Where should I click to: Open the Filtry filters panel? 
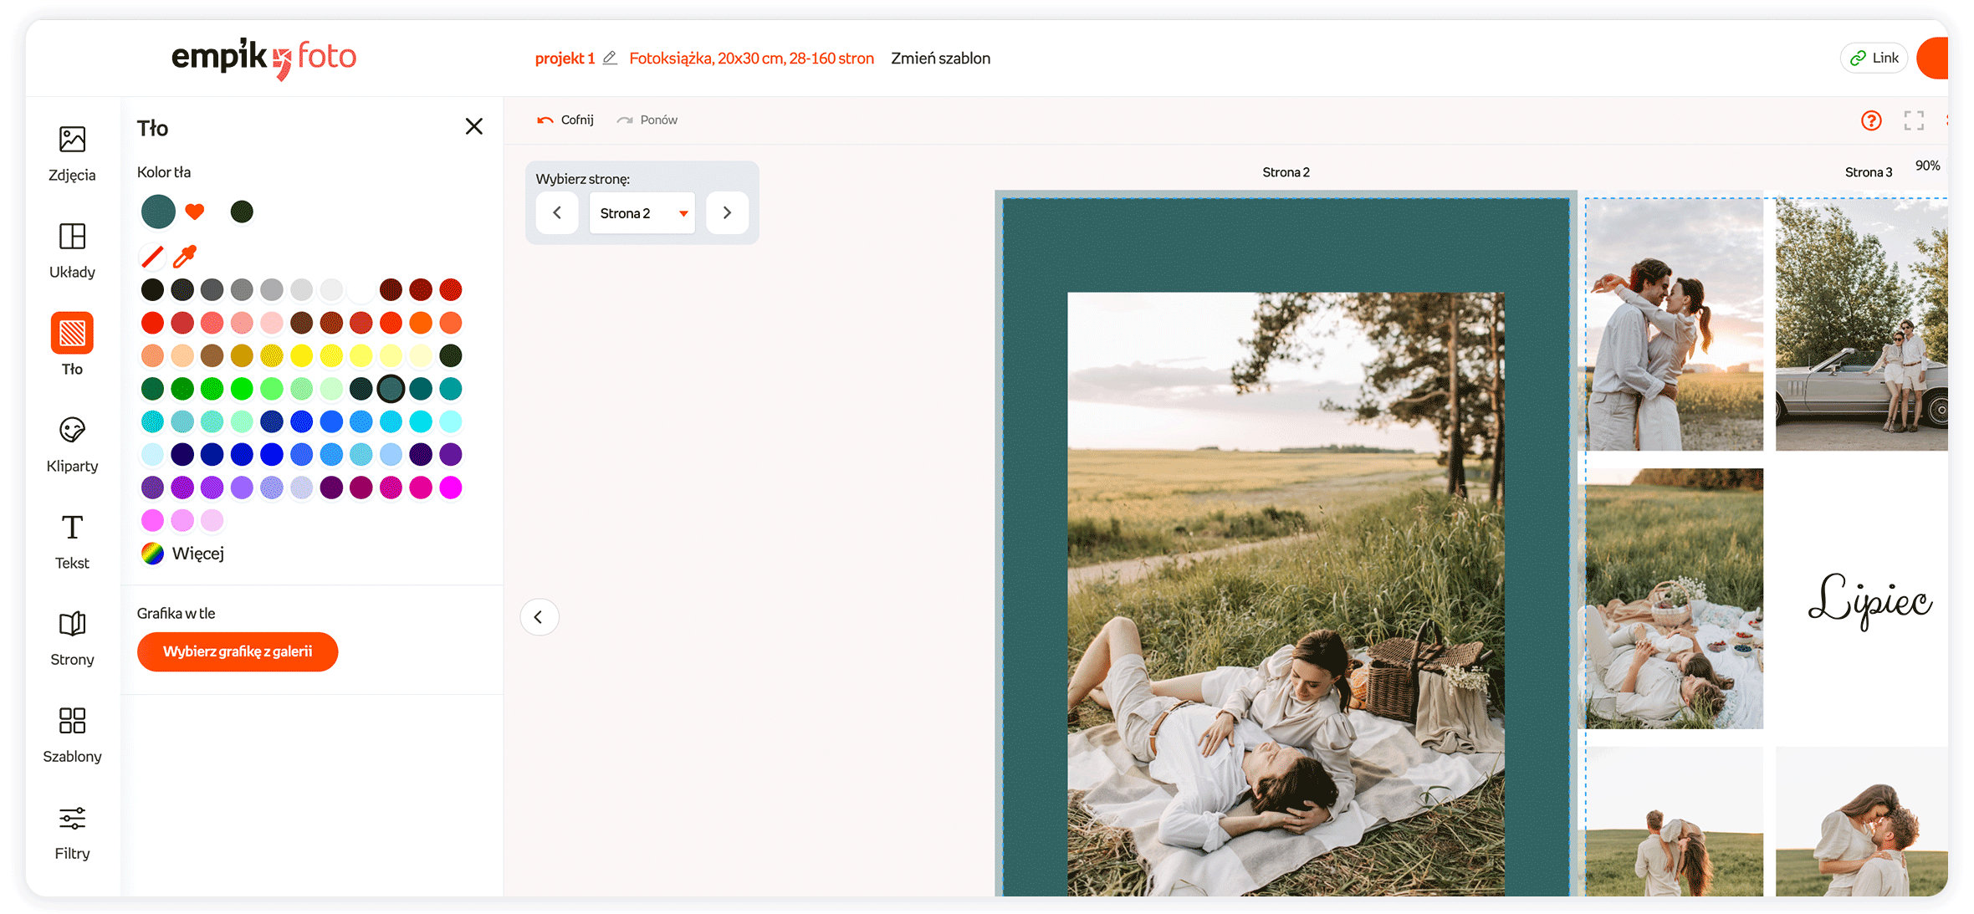click(72, 832)
